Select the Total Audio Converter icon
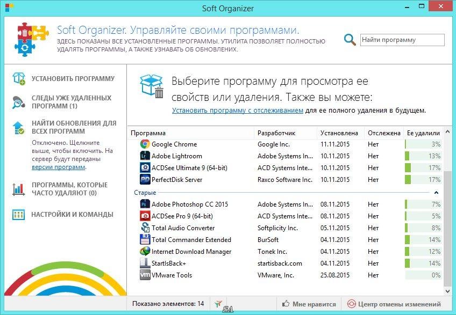 click(145, 228)
